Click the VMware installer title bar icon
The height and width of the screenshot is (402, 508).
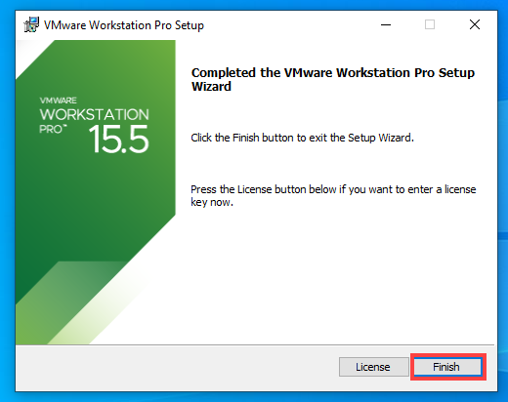[x=31, y=24]
